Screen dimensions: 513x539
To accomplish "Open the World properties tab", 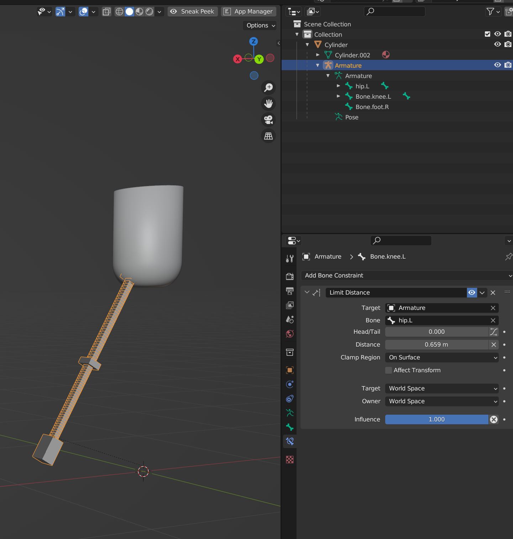I will tap(290, 334).
